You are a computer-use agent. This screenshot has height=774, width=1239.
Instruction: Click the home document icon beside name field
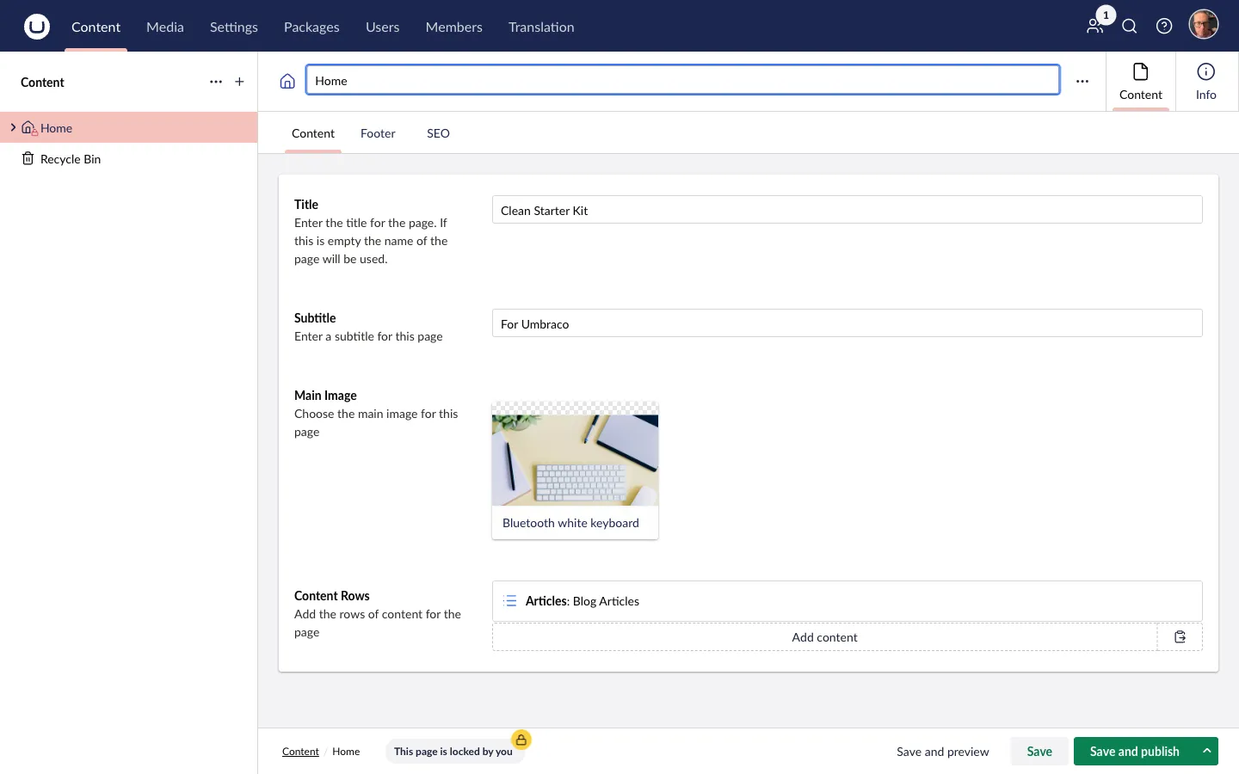click(x=287, y=81)
